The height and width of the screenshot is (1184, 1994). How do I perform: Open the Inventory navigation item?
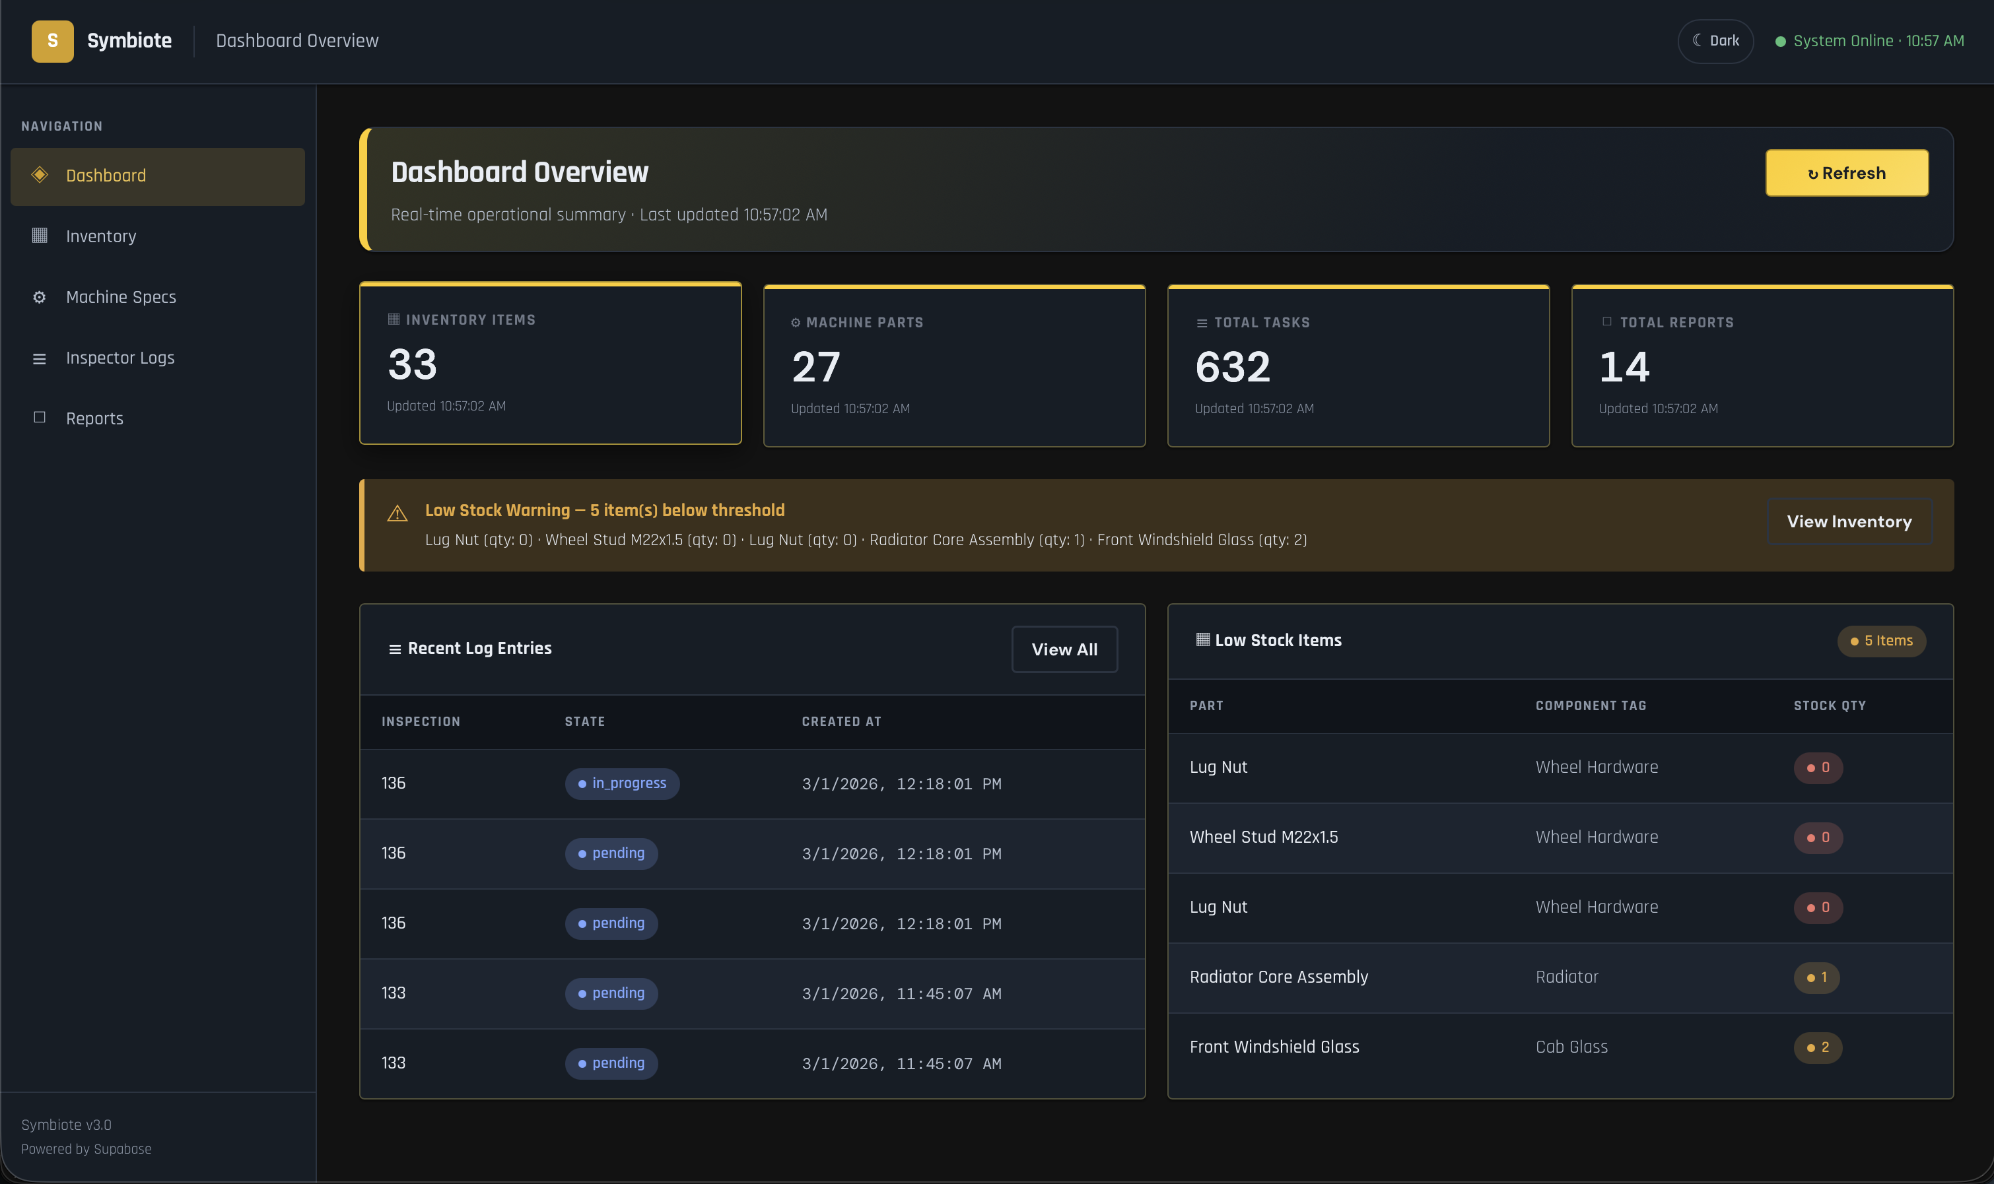pyautogui.click(x=102, y=236)
